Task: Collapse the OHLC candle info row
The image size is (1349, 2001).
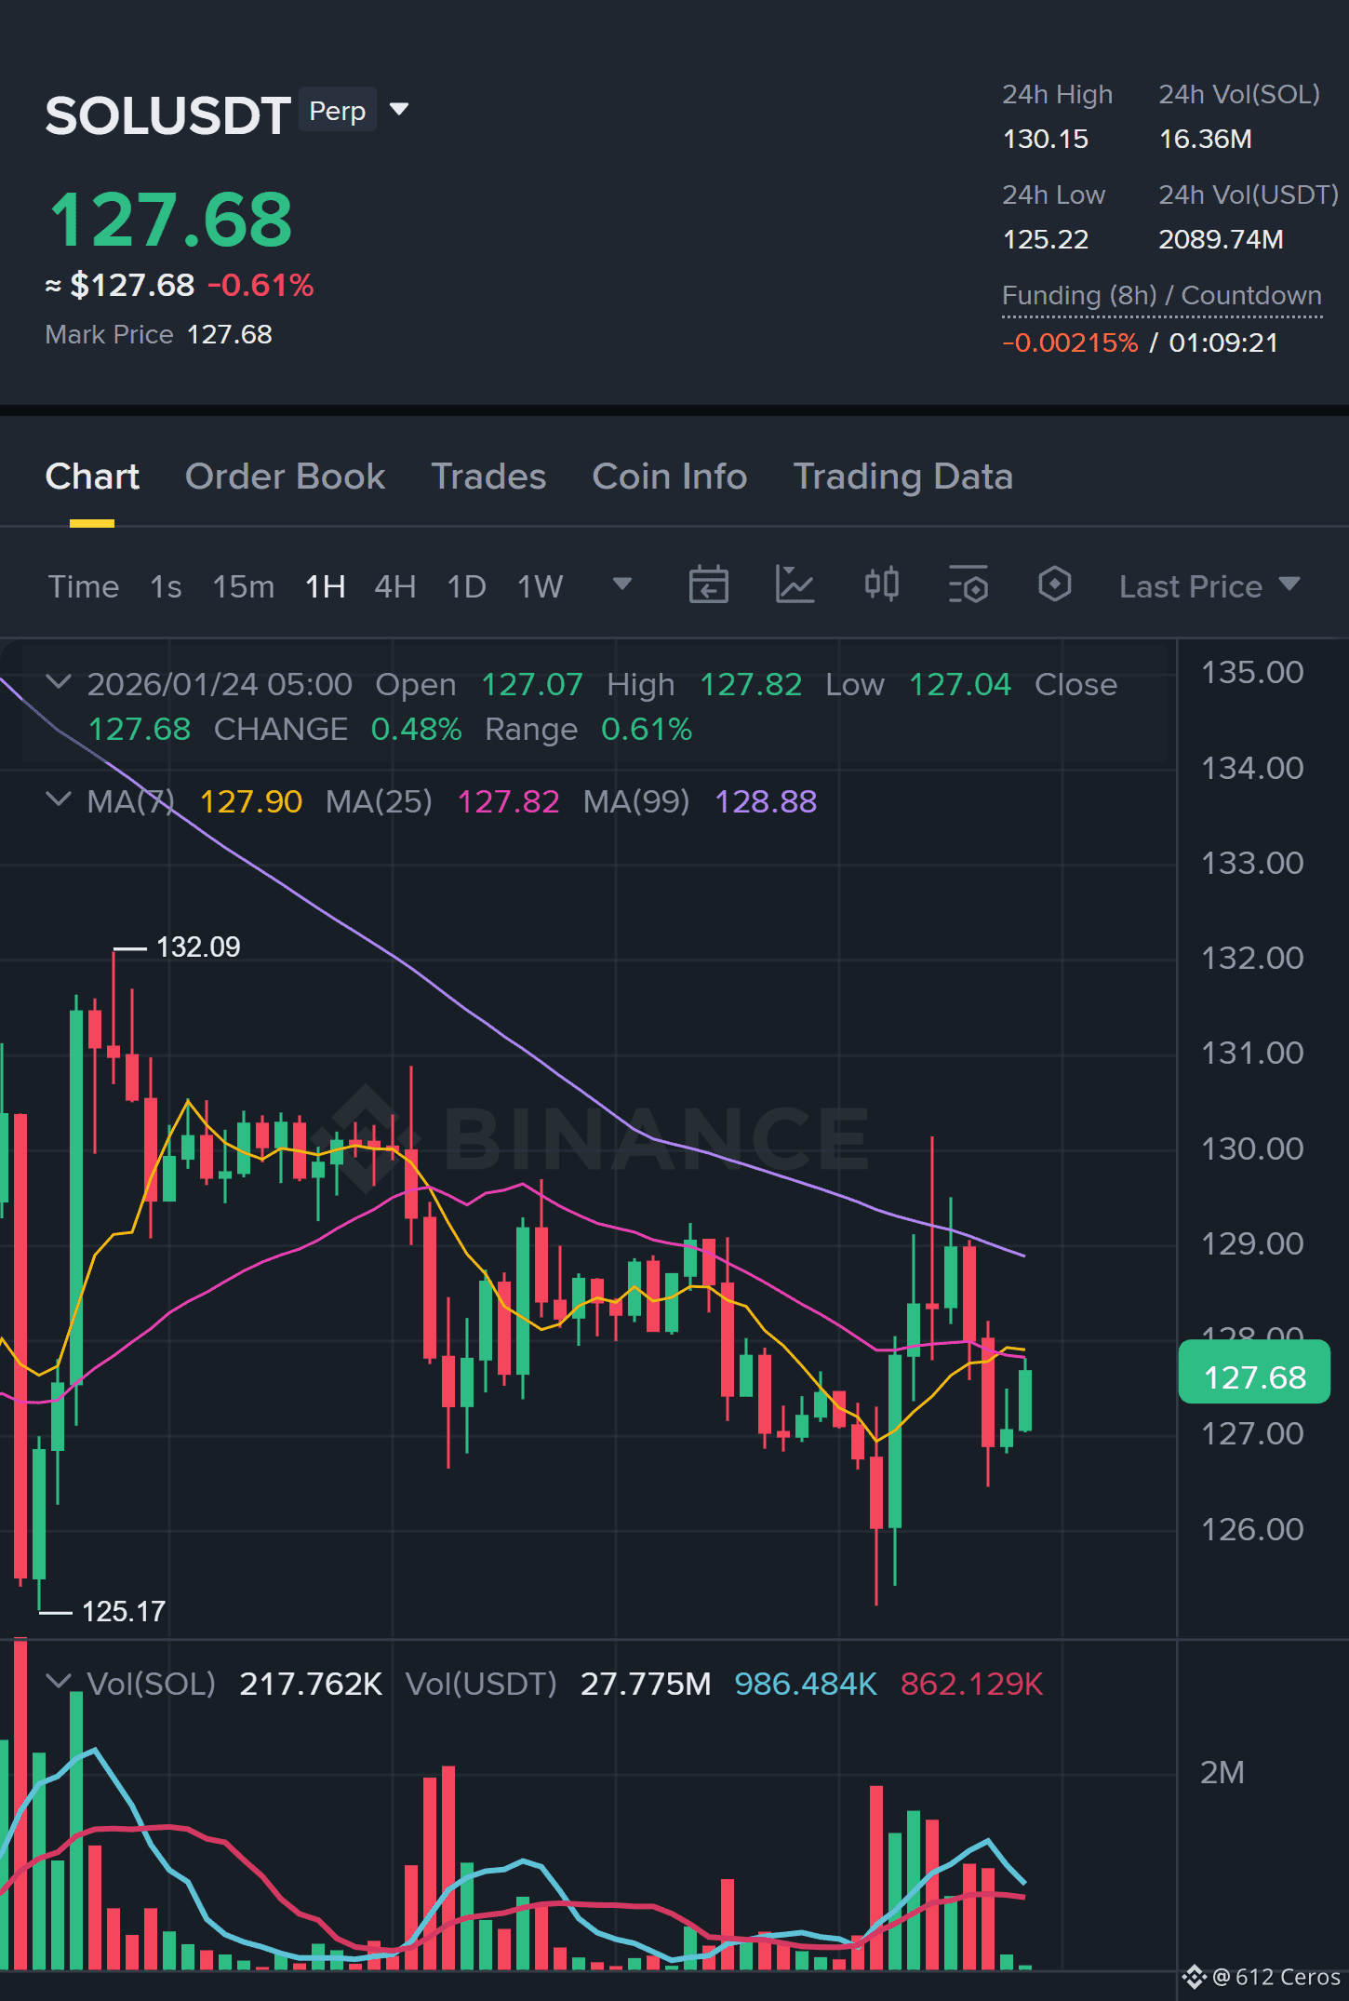Action: (59, 682)
